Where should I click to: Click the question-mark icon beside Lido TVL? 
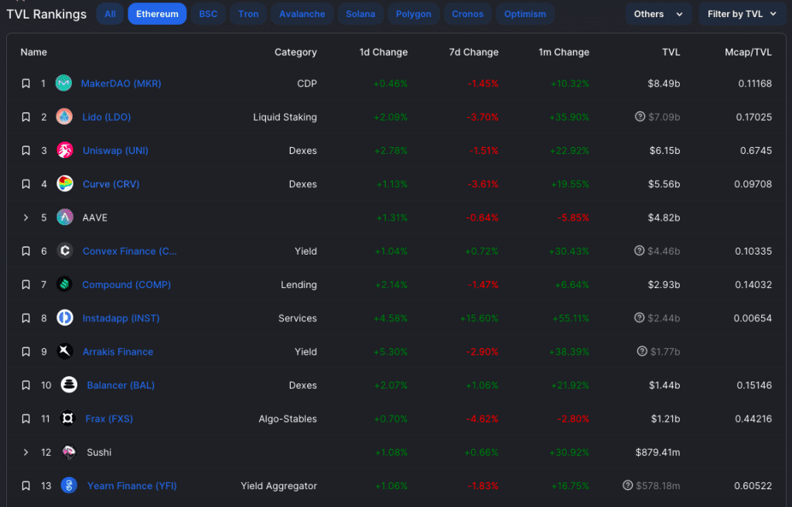640,117
